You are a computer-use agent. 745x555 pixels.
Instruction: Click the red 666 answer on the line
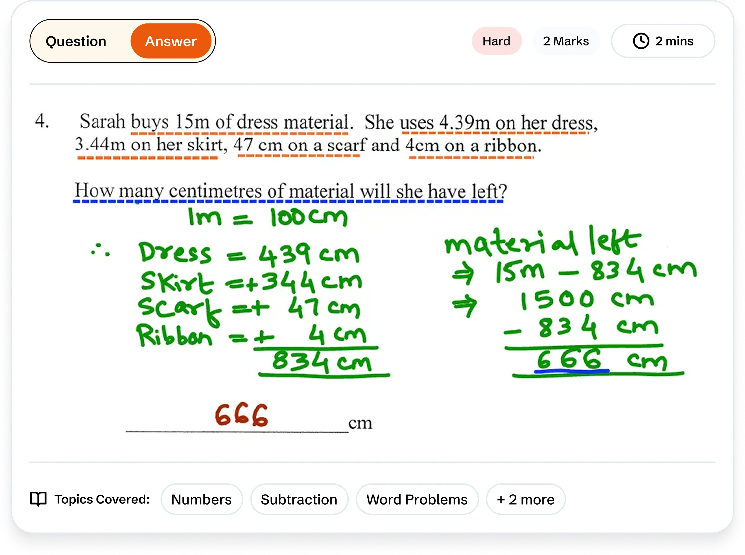[x=241, y=415]
